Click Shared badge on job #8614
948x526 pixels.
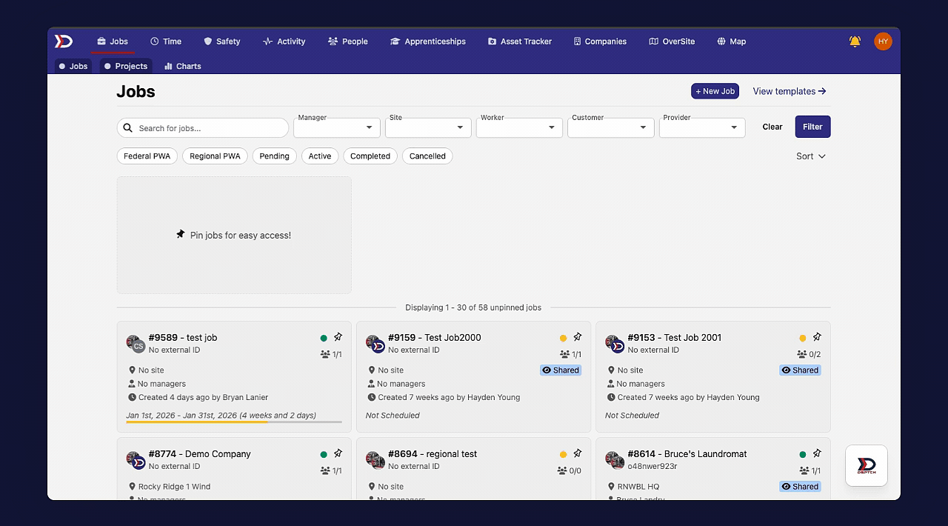click(x=800, y=487)
